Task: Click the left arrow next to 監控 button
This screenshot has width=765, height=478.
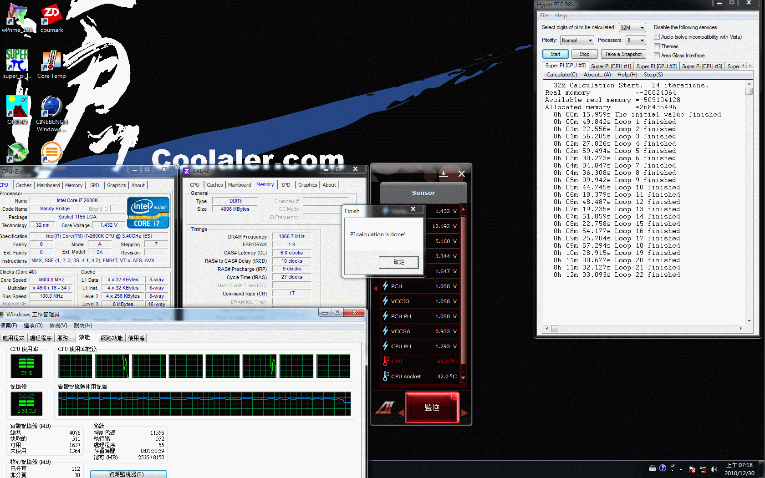Action: pos(401,413)
